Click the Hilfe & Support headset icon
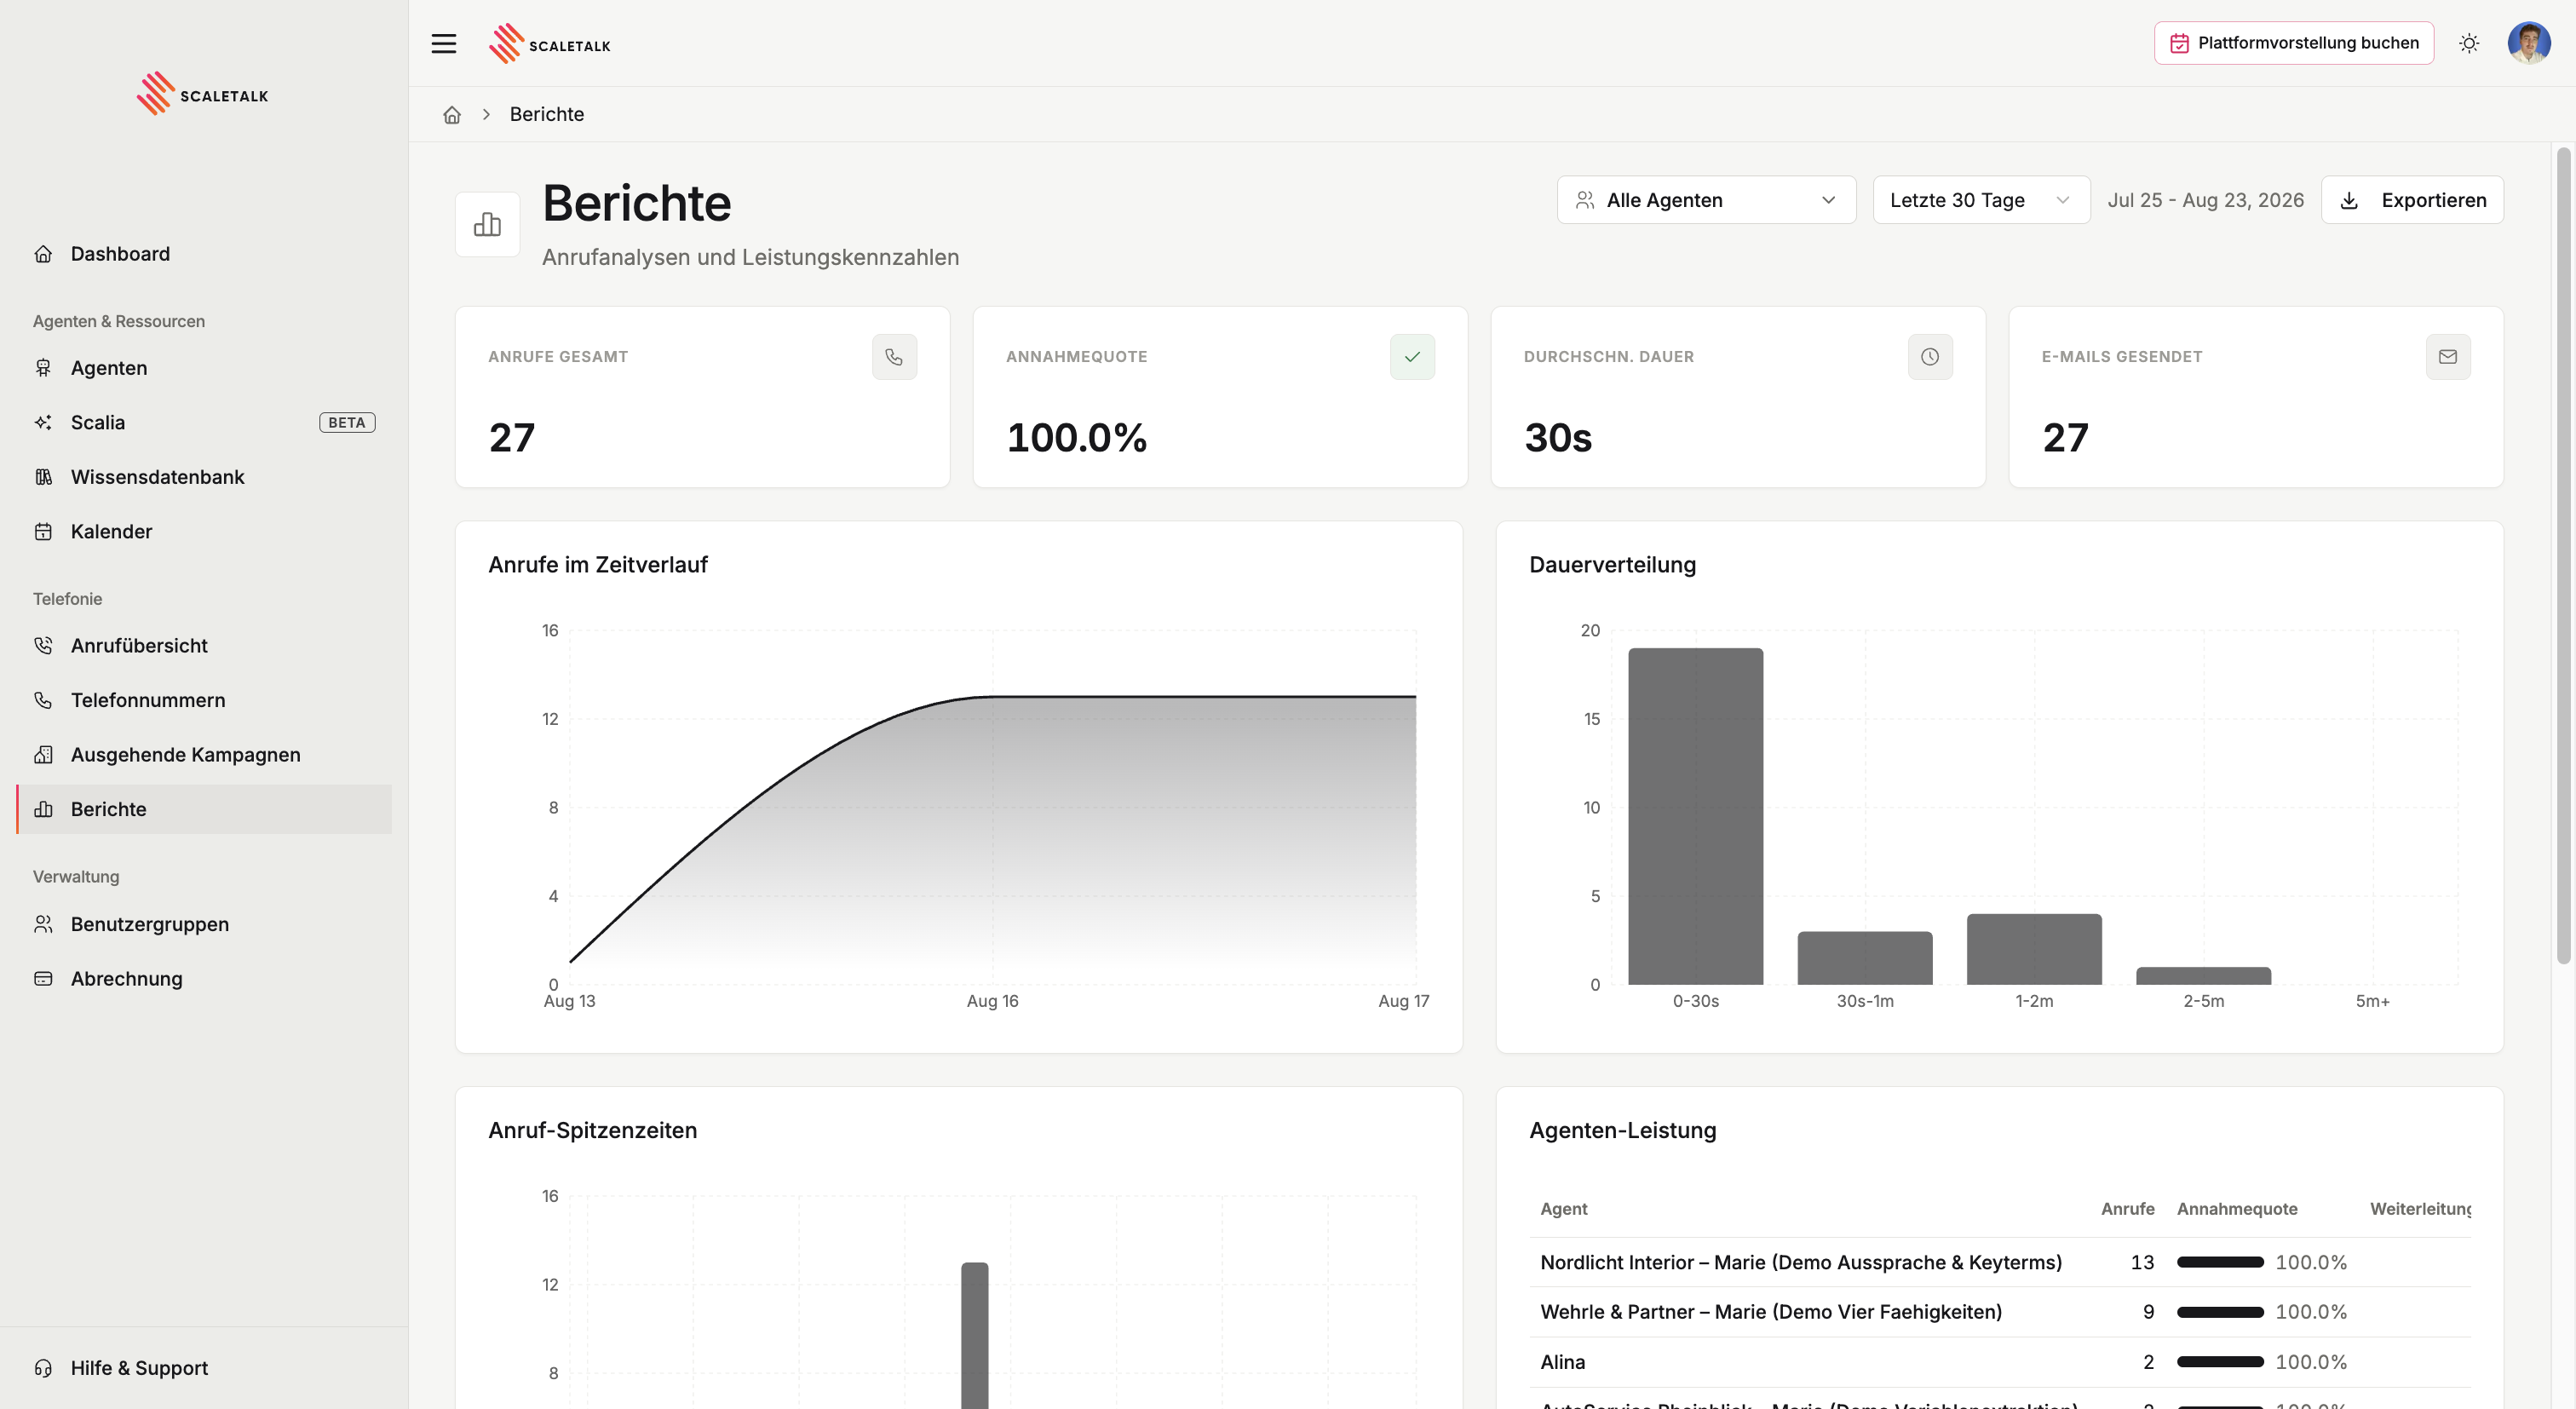Screen dimensions: 2576x1409 [x=43, y=1368]
